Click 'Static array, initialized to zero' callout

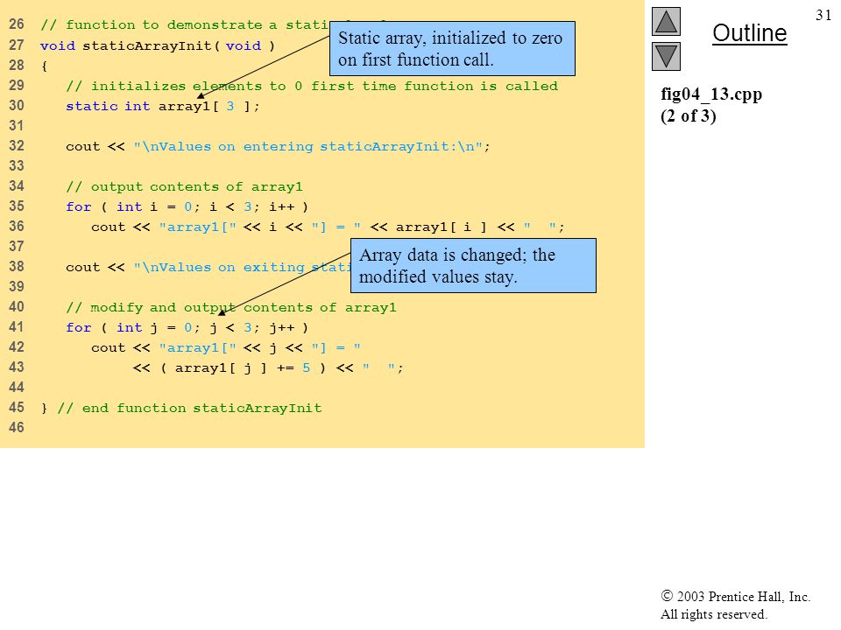click(452, 49)
